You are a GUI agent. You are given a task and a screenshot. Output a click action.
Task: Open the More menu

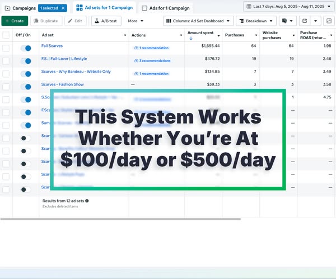(136, 21)
